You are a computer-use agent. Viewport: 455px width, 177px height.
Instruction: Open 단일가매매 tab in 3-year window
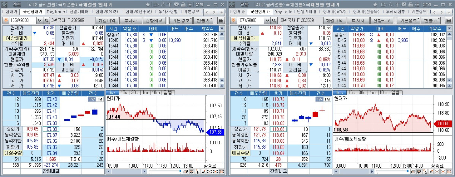pos(79,12)
